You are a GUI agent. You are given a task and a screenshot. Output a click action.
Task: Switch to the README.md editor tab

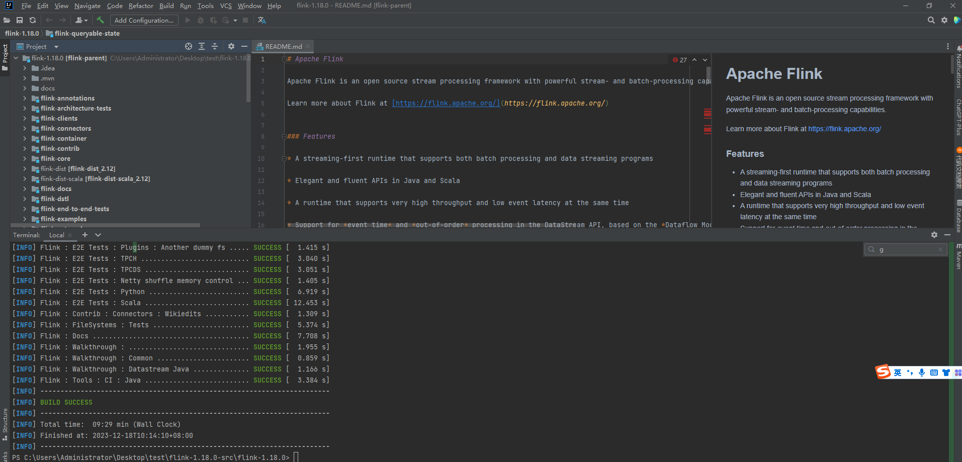coord(284,46)
